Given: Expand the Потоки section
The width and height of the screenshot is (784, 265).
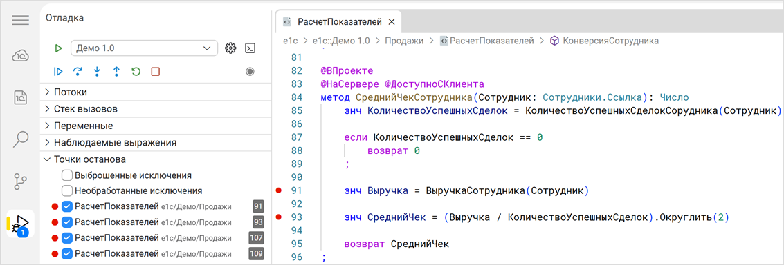Looking at the screenshot, I should pos(156,92).
